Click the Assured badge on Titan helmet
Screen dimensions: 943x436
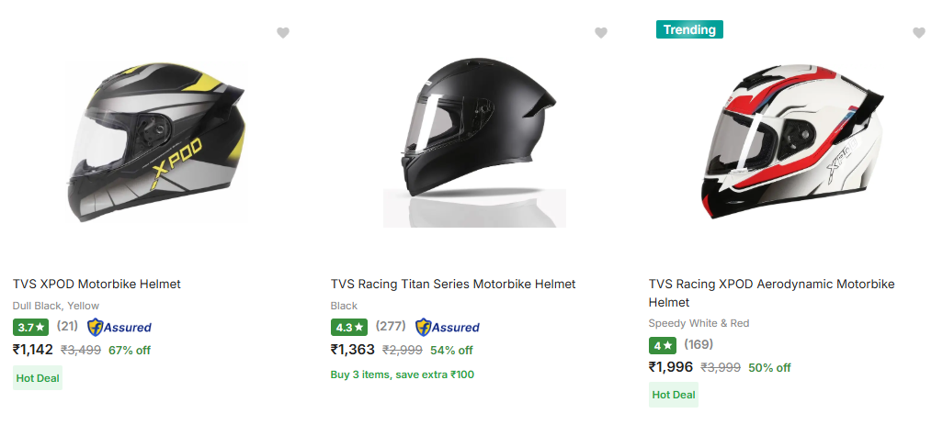[x=448, y=327]
